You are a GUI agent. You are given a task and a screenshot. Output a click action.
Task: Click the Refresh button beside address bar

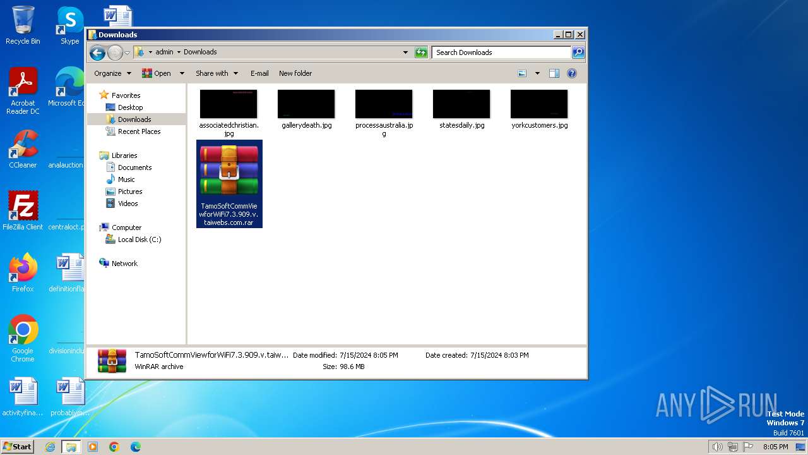pos(421,52)
